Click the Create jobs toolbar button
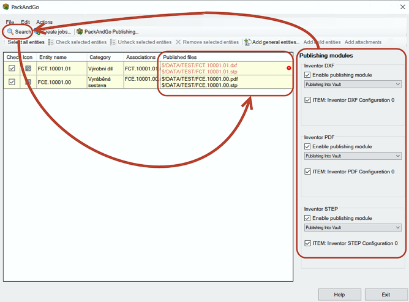 click(x=53, y=32)
